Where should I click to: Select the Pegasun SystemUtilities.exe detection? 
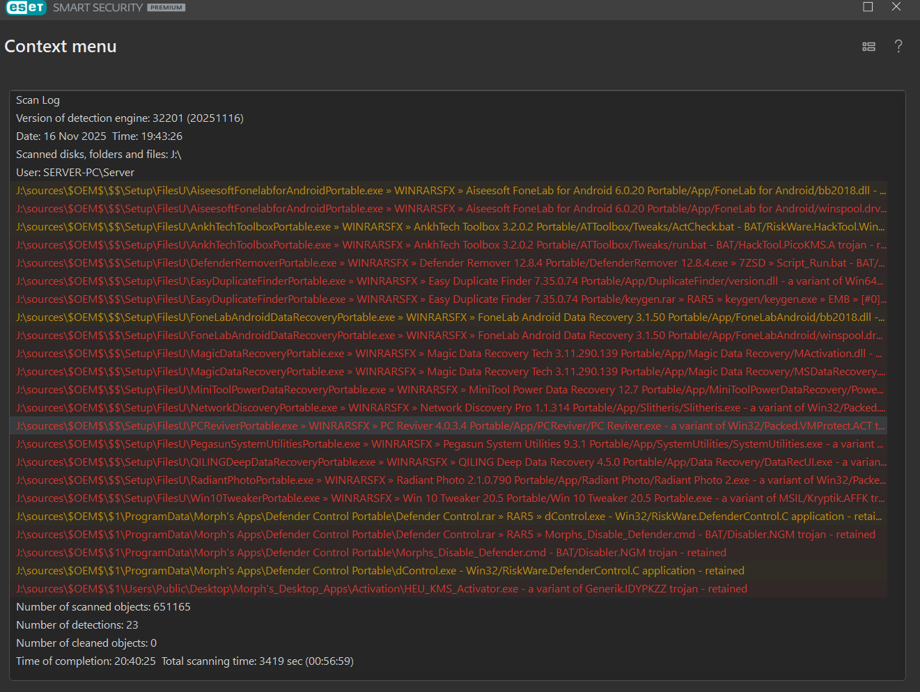pyautogui.click(x=451, y=444)
